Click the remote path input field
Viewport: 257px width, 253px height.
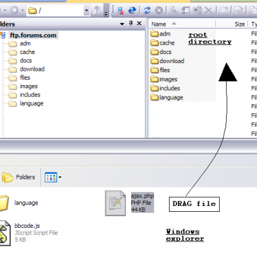pyautogui.click(x=55, y=10)
